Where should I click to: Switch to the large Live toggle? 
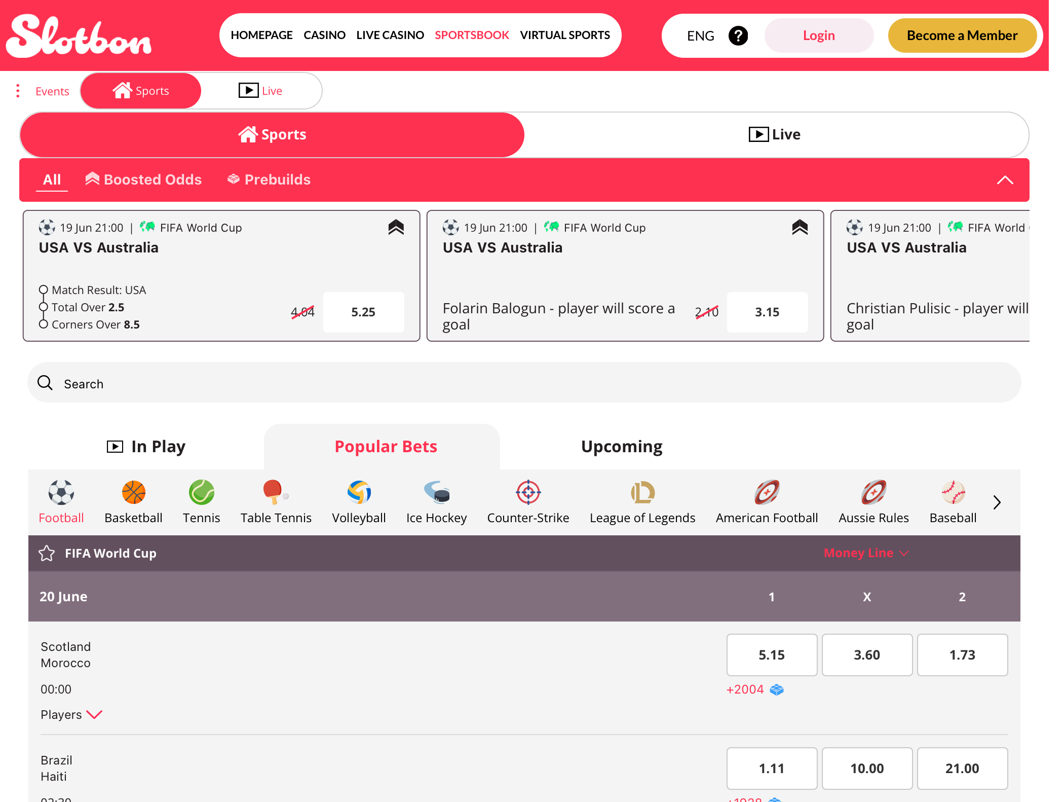pyautogui.click(x=775, y=134)
